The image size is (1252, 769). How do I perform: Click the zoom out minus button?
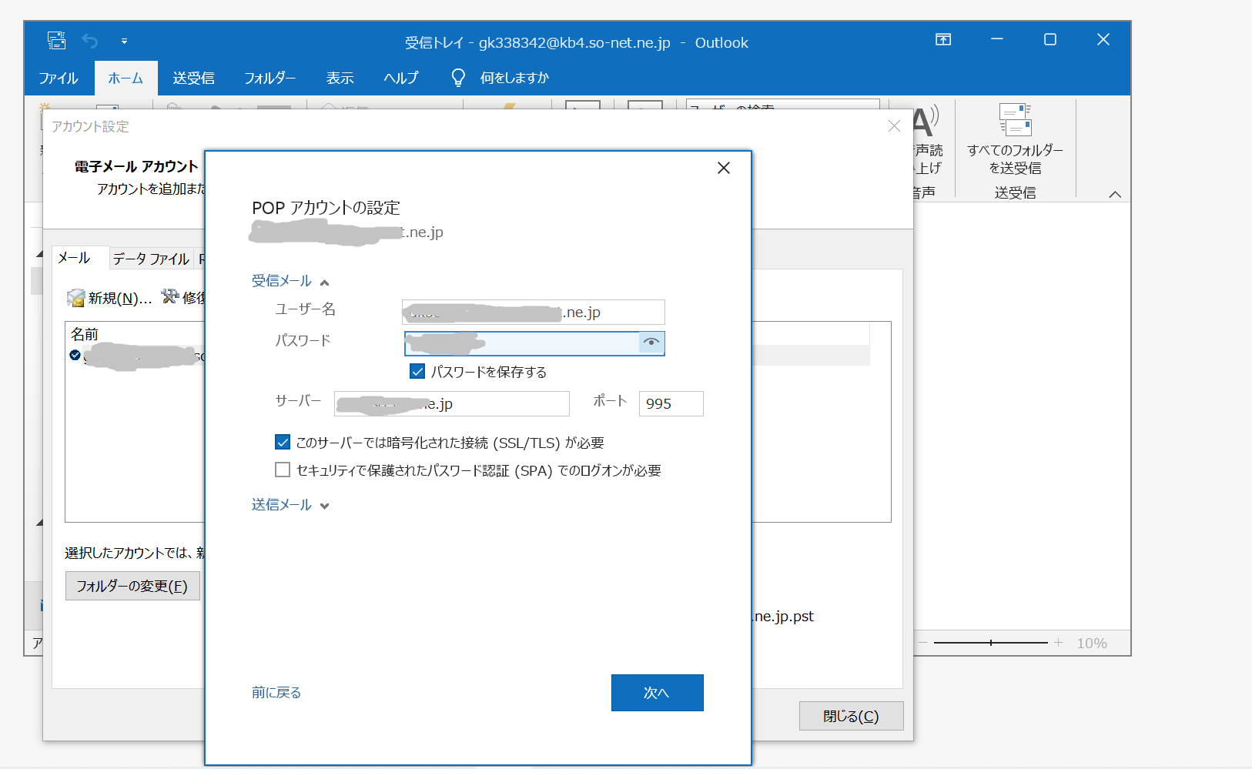(x=923, y=642)
